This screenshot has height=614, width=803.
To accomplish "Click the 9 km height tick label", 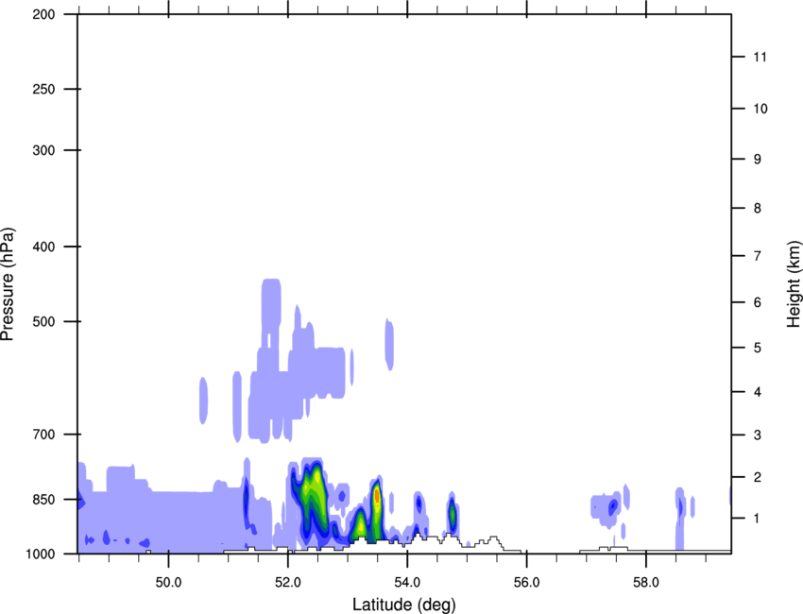I will click(758, 160).
